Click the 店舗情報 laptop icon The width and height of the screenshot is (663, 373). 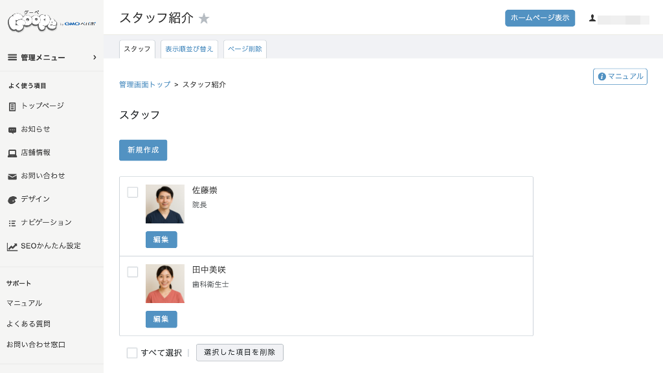(x=12, y=153)
